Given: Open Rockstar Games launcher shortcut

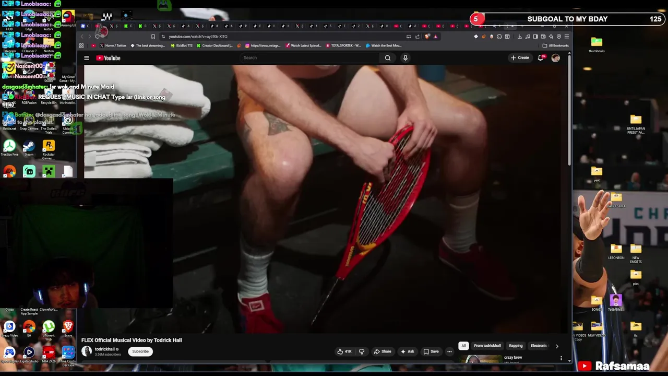Looking at the screenshot, I should click(49, 149).
